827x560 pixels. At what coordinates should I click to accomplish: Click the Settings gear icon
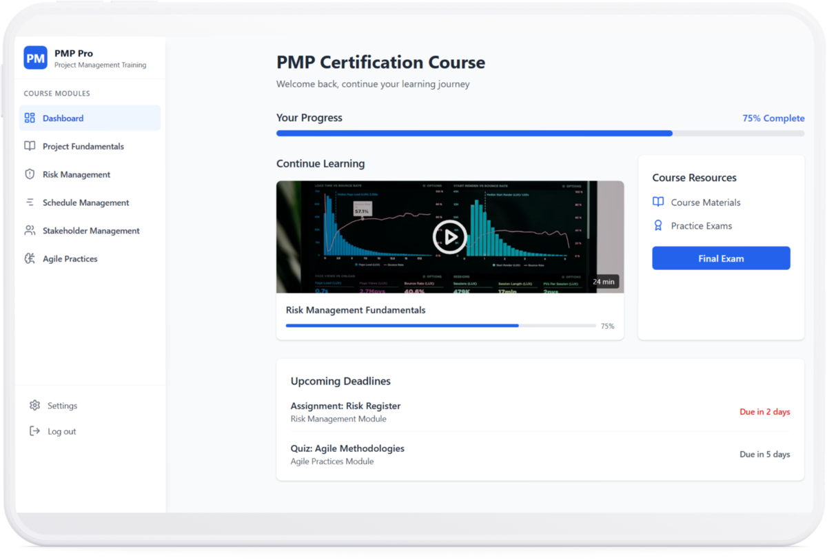click(34, 406)
